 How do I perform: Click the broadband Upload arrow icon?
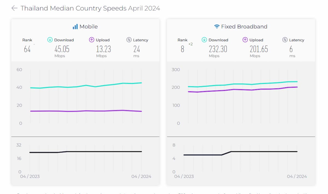click(246, 40)
